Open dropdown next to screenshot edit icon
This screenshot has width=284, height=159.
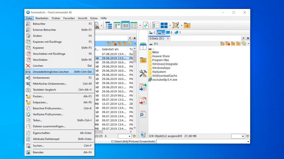click(x=181, y=25)
